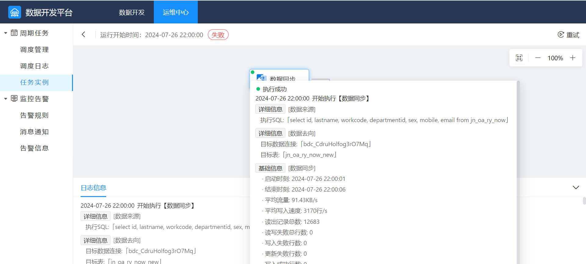Image resolution: width=586 pixels, height=264 pixels.
Task: Open 告警规则 menu item
Action: [x=34, y=115]
